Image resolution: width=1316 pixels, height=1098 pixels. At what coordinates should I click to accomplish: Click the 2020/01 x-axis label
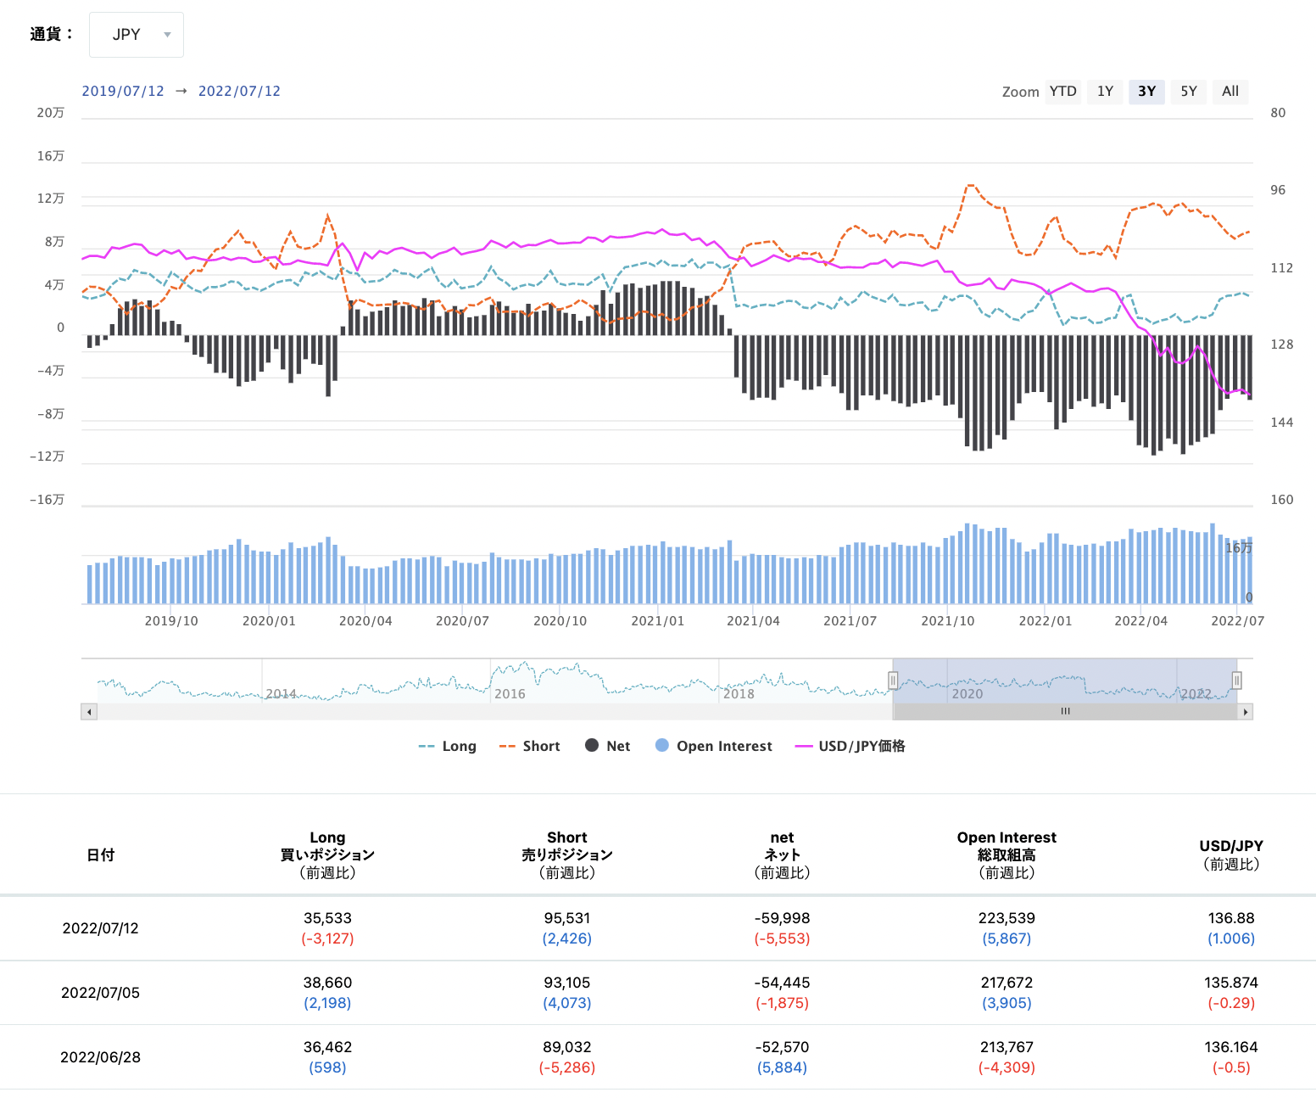click(x=269, y=621)
